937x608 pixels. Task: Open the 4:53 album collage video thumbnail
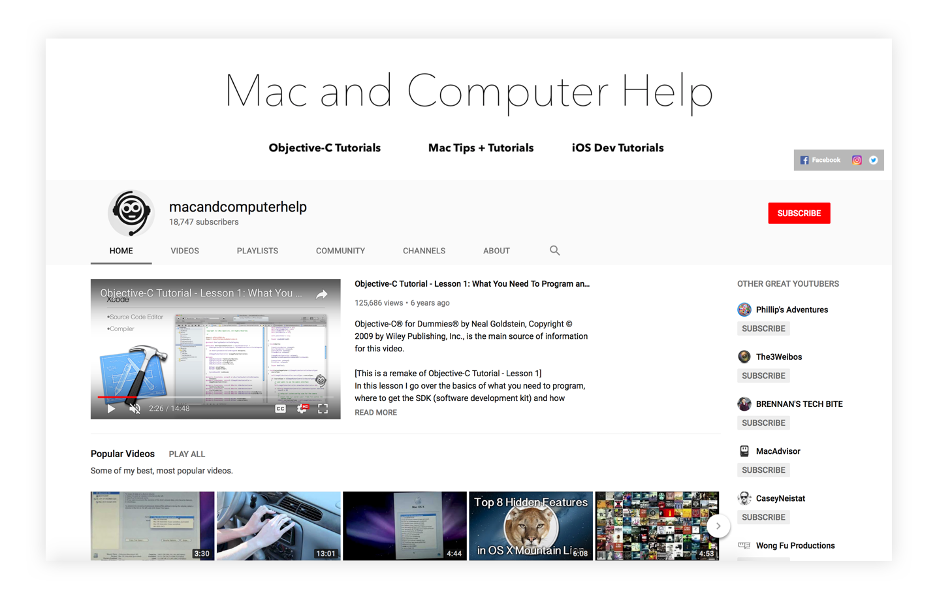point(657,526)
